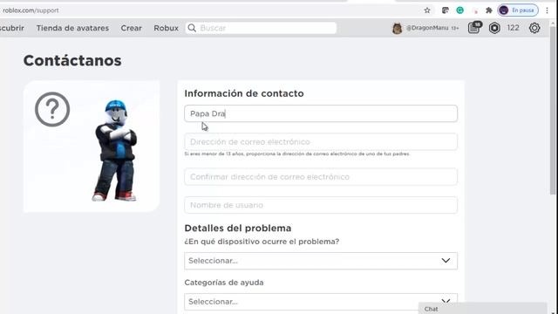Click the question mark help icon
Viewport: 558px width, 314px height.
click(x=52, y=109)
